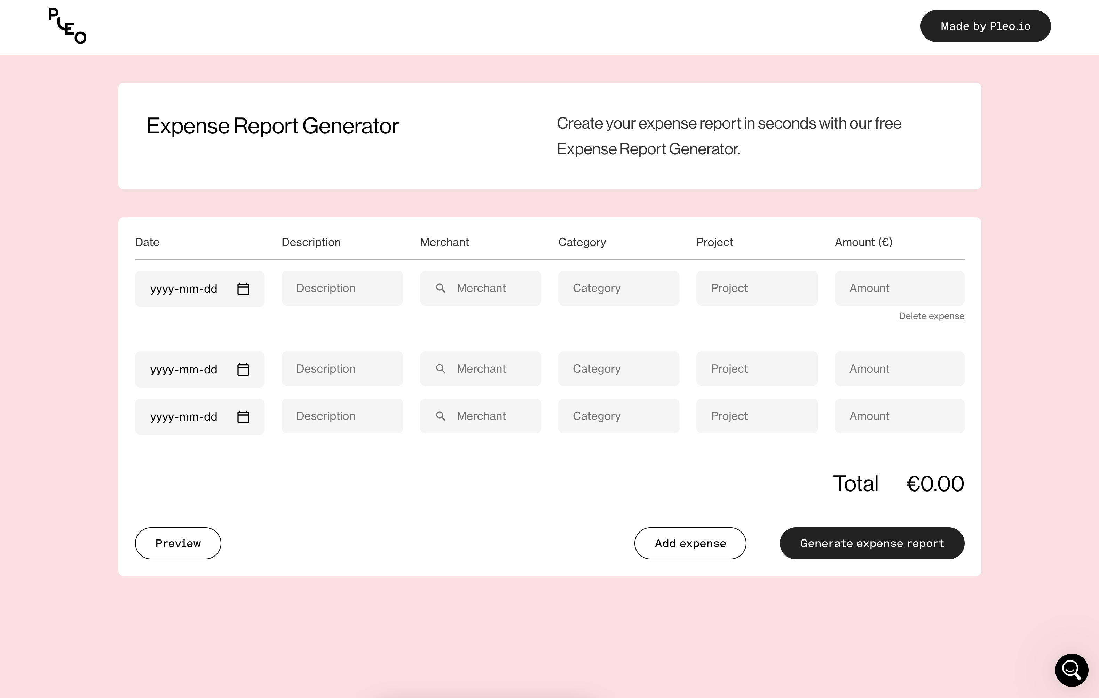Click the first row Project field
The image size is (1099, 698).
[757, 288]
